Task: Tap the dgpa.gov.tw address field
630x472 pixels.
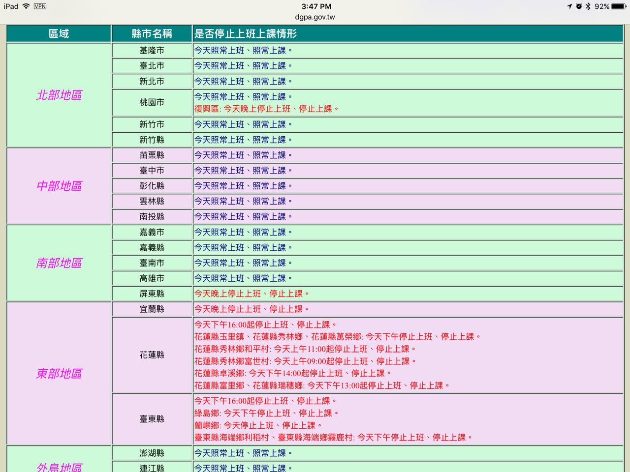Action: (315, 17)
